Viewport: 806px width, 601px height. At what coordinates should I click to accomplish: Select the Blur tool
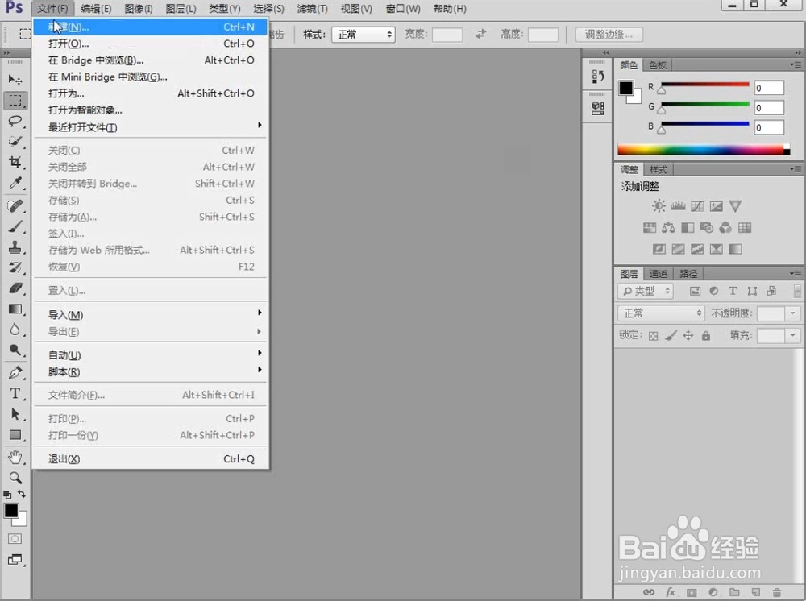15,330
